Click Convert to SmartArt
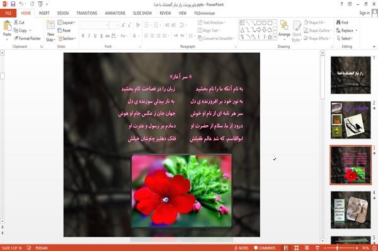Viewport: 378px width, 251px height. 216,38
